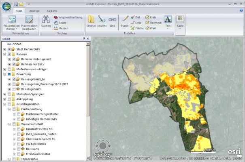245x162 pixels.
Task: Expand Maßnahmenvorschläge folder
Action: (4, 69)
